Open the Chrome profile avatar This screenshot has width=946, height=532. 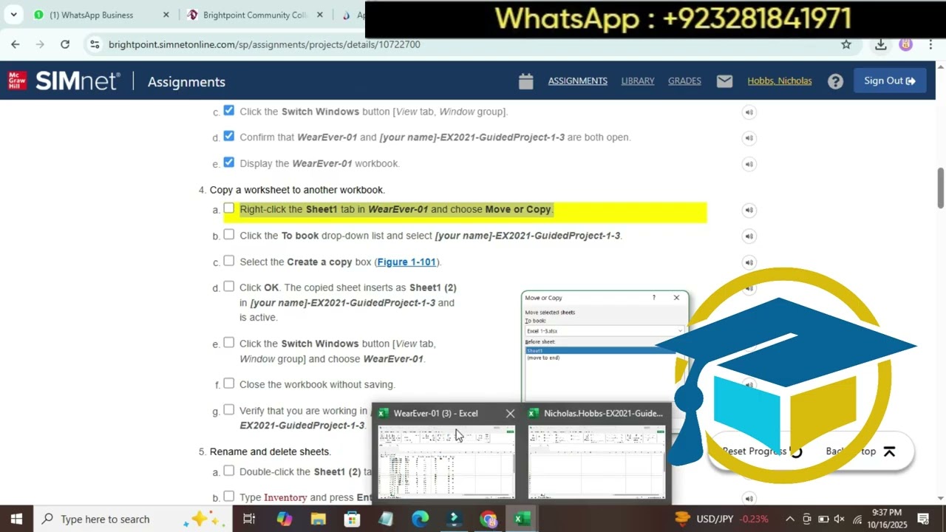[x=905, y=44]
